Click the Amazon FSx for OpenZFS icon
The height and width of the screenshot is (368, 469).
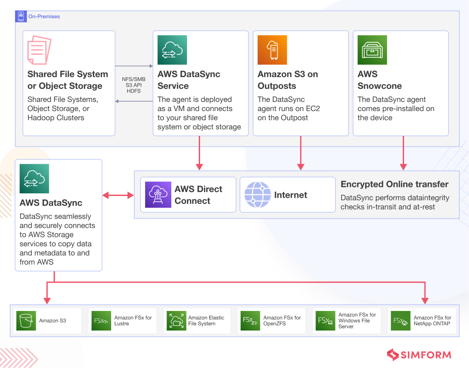click(x=250, y=321)
